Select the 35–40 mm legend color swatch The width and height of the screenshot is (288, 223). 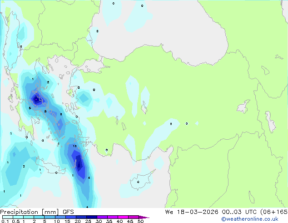[113, 217]
